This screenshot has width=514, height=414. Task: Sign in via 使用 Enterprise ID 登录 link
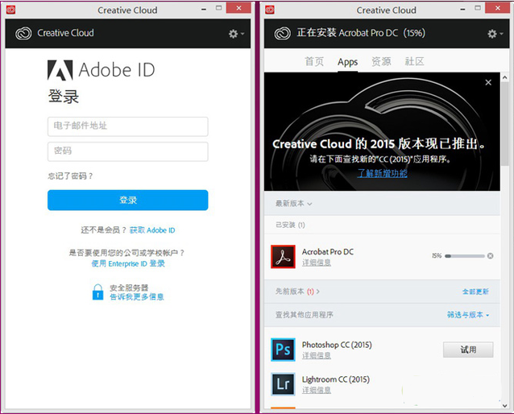[128, 263]
